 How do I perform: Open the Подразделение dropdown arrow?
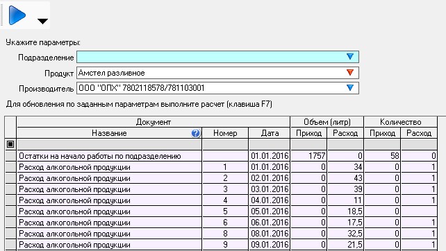[x=350, y=56]
